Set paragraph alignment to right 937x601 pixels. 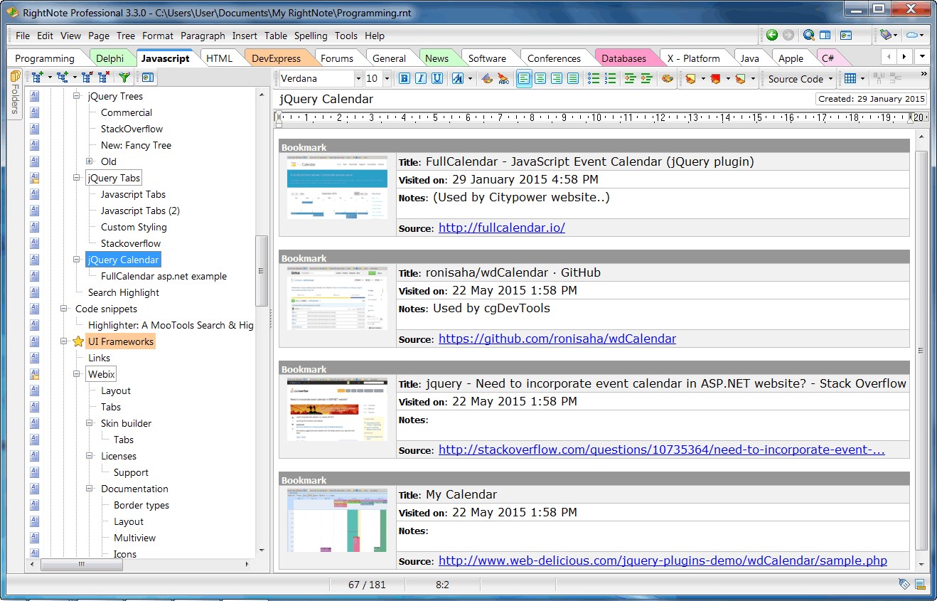coord(557,79)
